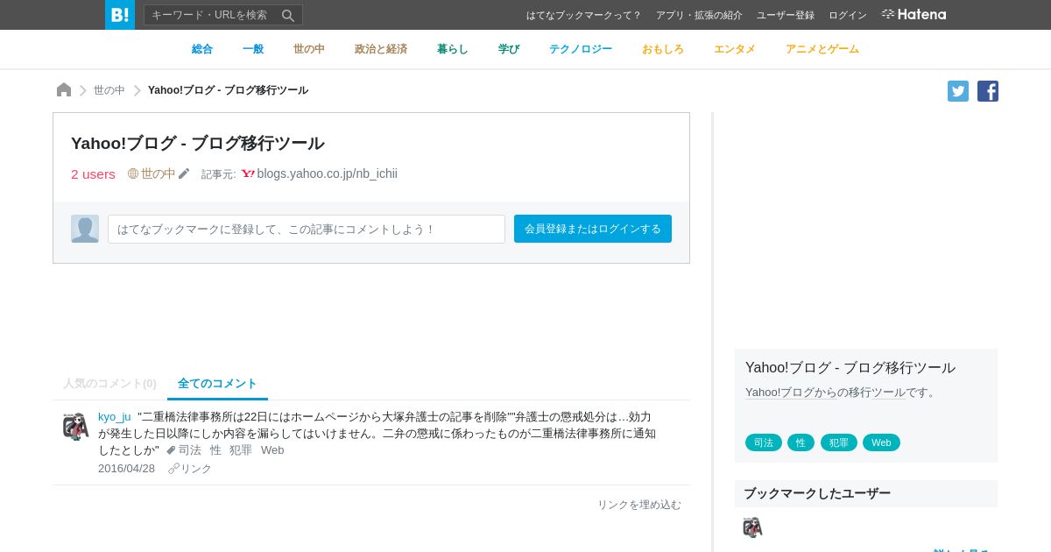Select 暮らし category
Viewport: 1051px width, 552px height.
click(453, 49)
